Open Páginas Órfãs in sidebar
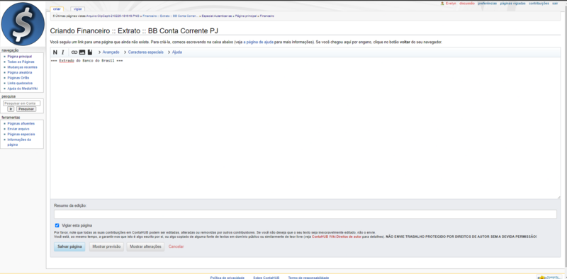 (18, 78)
